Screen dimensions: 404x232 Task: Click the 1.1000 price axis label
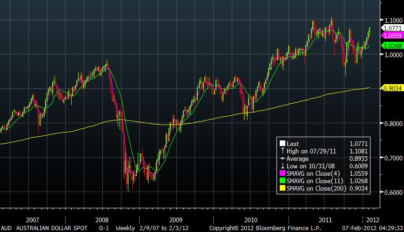[x=391, y=20]
